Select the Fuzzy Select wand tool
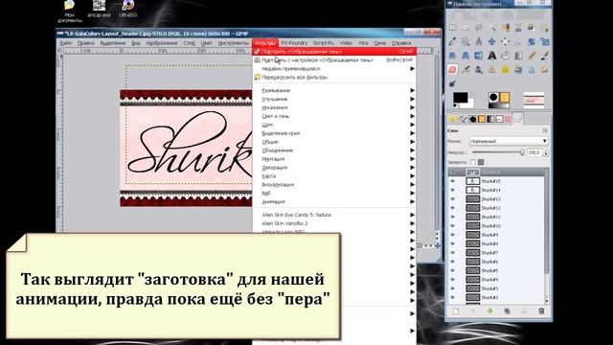 [491, 28]
